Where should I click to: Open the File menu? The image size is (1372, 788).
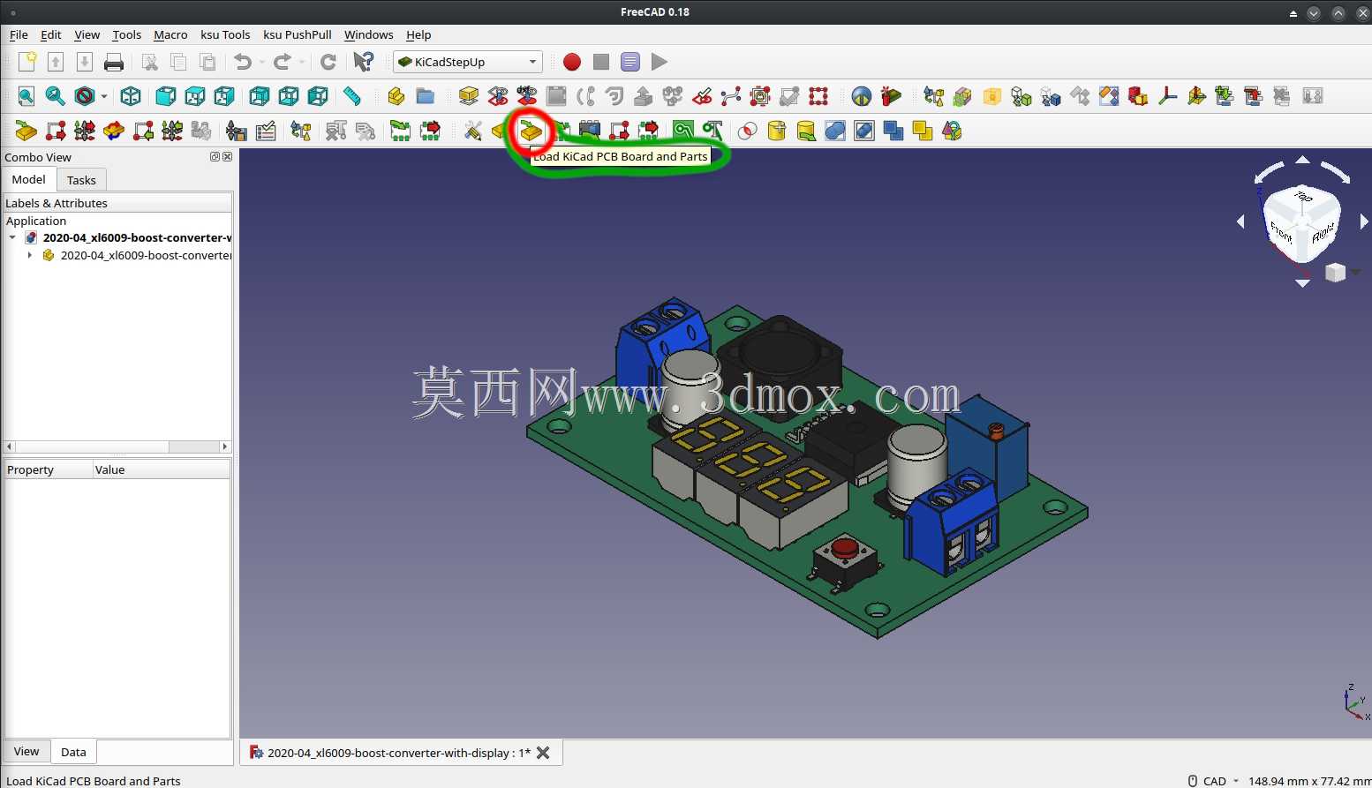pyautogui.click(x=19, y=34)
